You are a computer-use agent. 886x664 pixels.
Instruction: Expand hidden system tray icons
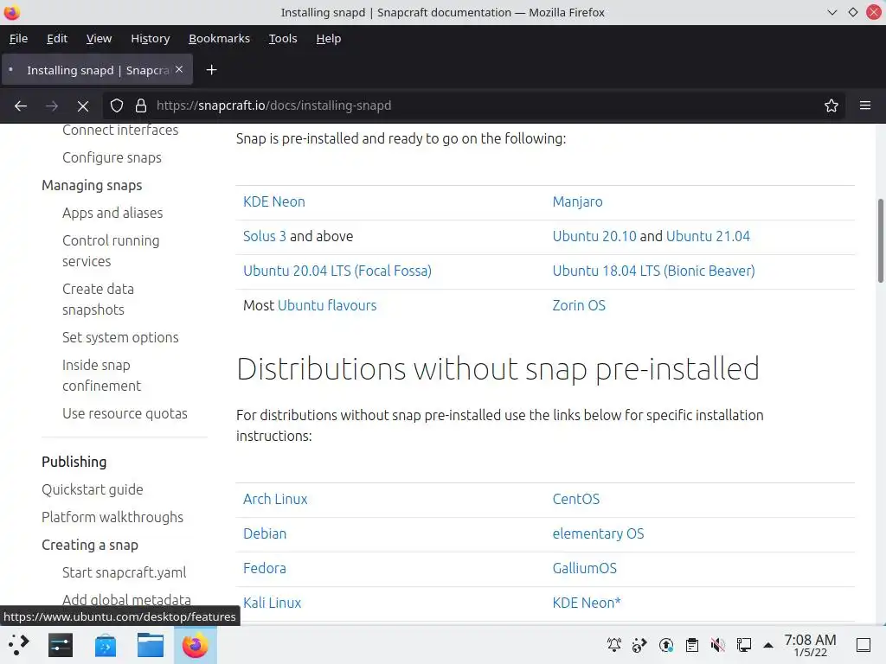[768, 645]
